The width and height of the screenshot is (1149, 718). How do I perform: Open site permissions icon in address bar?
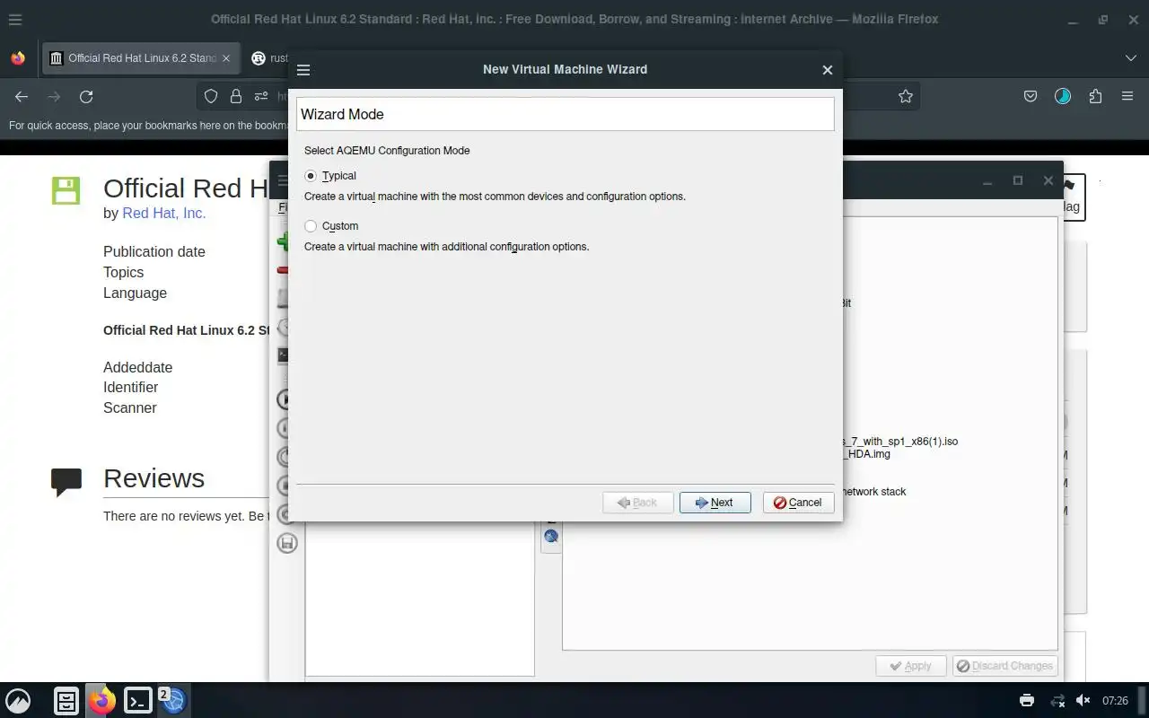[x=261, y=97]
